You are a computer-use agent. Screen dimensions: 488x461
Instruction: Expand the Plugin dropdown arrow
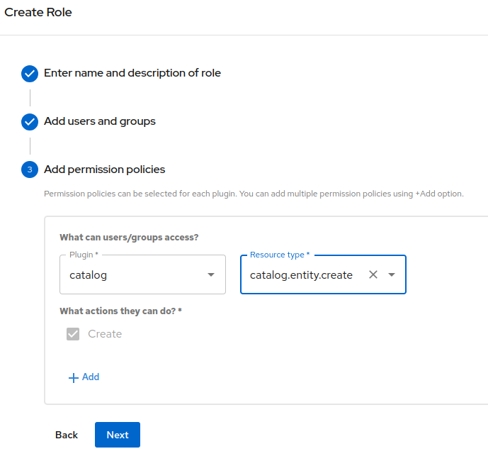pos(210,274)
